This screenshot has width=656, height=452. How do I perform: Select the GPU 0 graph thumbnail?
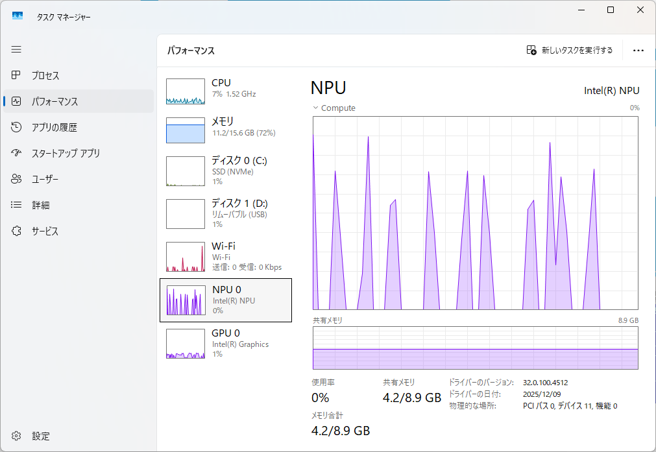point(186,344)
